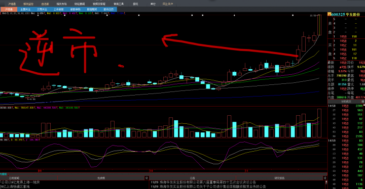Select the 公告 announcements panel tab
The image size is (365, 189).
[192, 178]
